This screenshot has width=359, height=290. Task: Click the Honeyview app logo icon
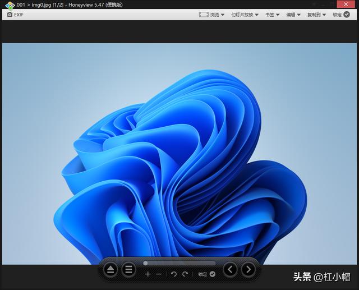click(10, 5)
